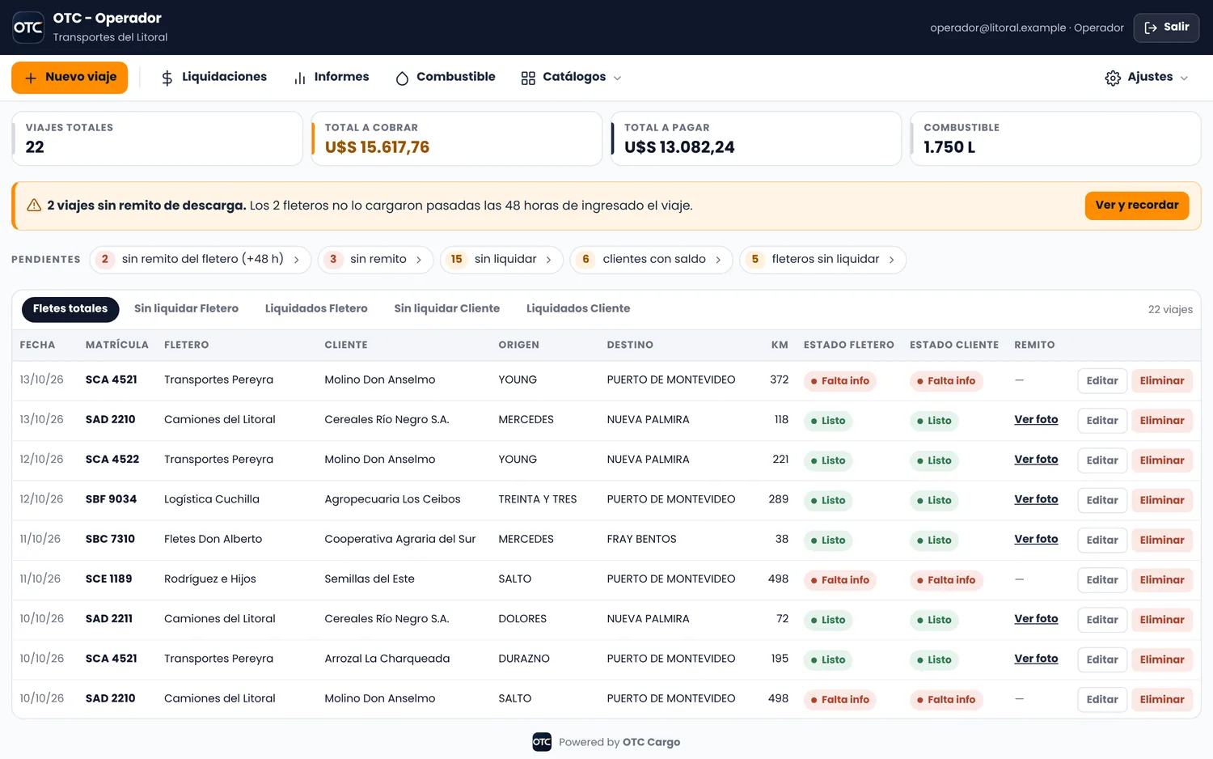The height and width of the screenshot is (759, 1213).
Task: Click the Viajes totales summary card
Action: point(157,138)
